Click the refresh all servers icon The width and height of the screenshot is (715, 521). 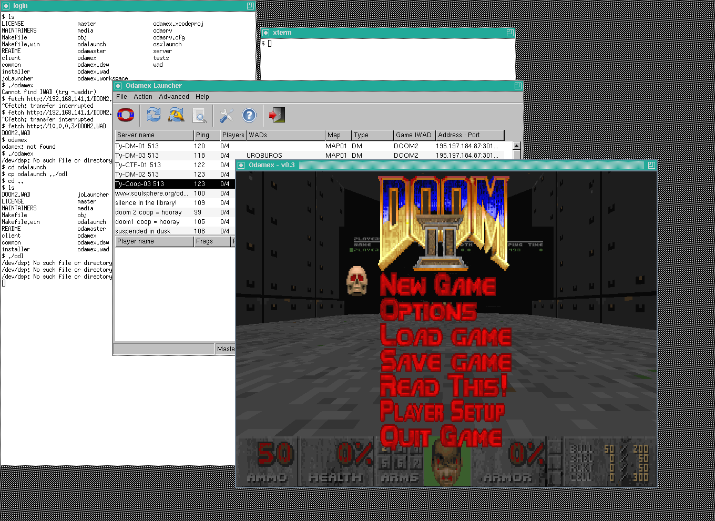click(176, 115)
